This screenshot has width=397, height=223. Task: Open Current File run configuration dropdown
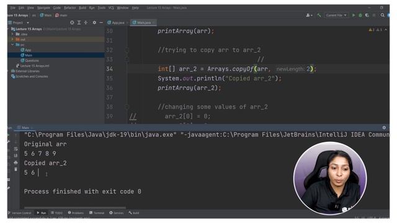pyautogui.click(x=336, y=15)
